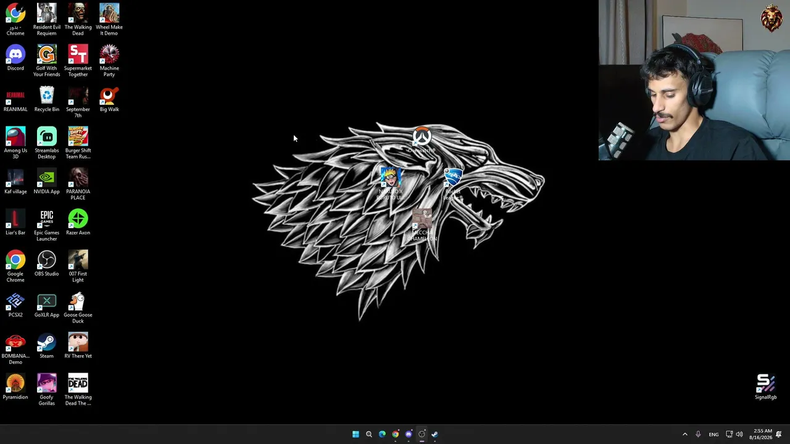Select the REANIMAL desktop shortcut
This screenshot has width=790, height=444.
point(15,99)
